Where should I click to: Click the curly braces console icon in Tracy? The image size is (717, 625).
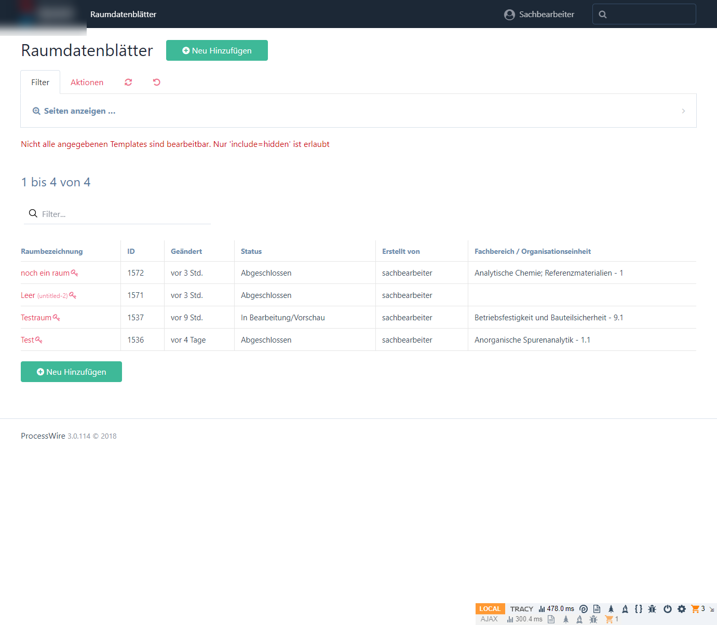click(639, 608)
